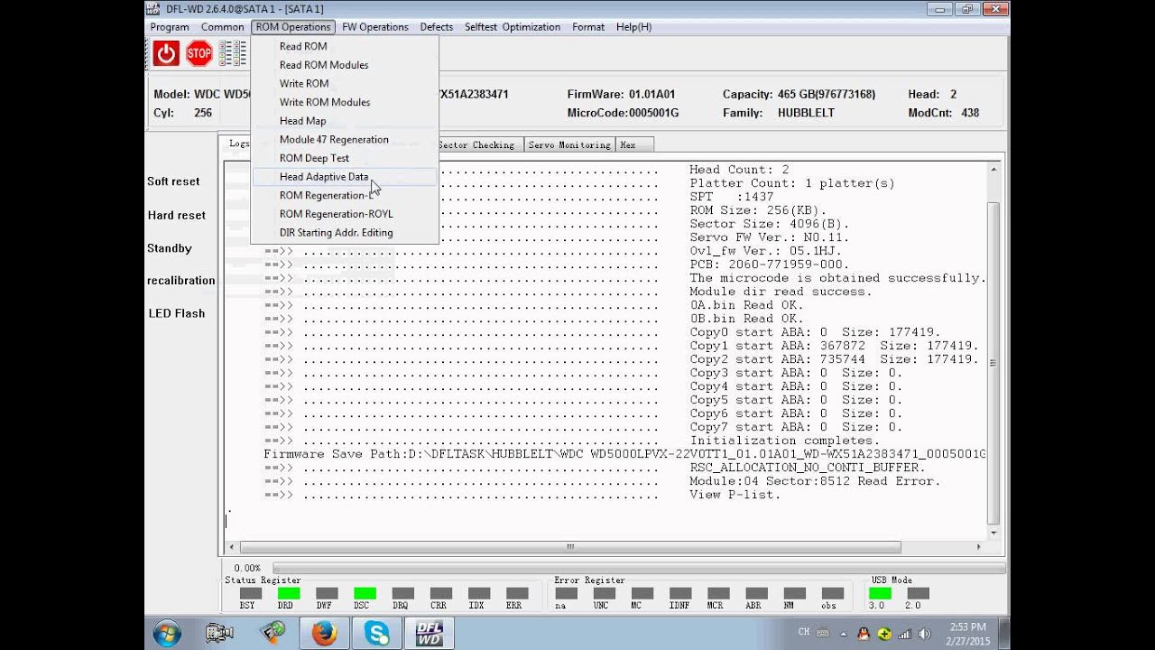Choose Write ROM from the menu

click(x=345, y=83)
